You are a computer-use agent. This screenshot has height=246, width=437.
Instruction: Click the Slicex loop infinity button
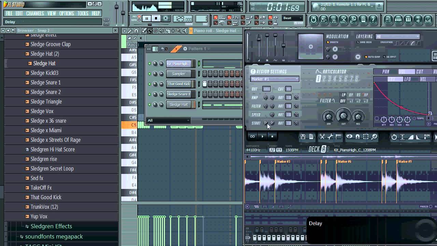pyautogui.click(x=252, y=136)
